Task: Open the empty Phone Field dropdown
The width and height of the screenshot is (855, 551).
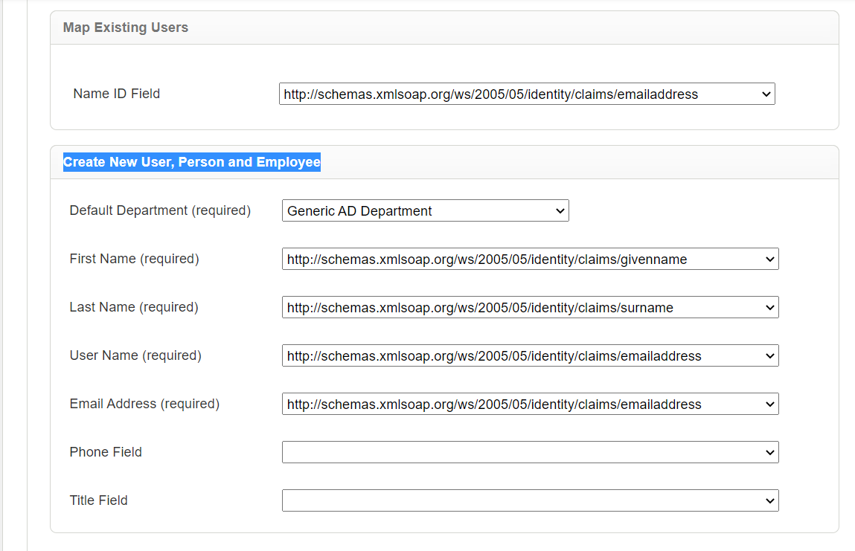Action: 530,452
